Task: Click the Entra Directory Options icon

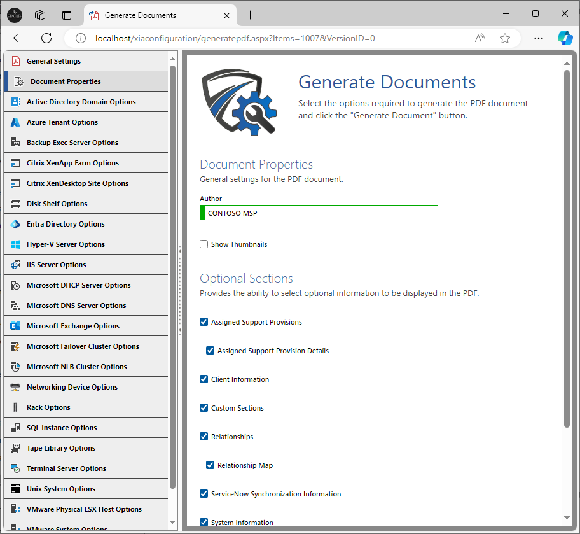Action: (15, 224)
